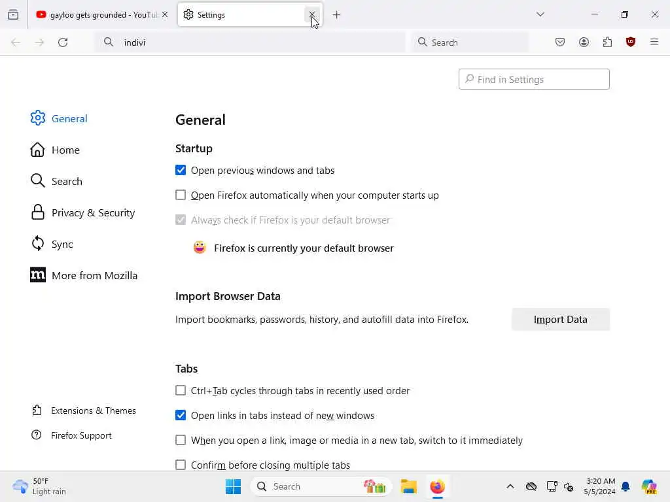Open More from Mozilla category
Viewport: 670px width, 502px height.
pos(84,275)
